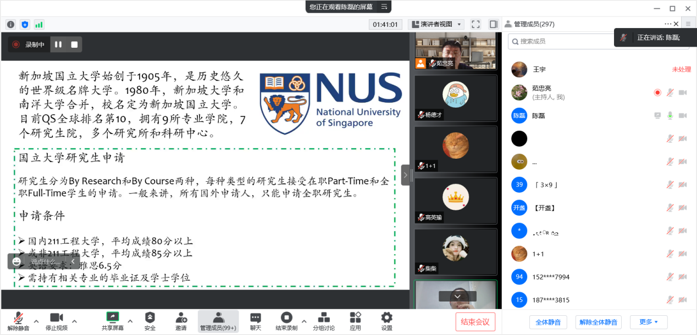697x335 pixels.
Task: Open the 演讲者视图 view dropdown
Action: [x=436, y=24]
